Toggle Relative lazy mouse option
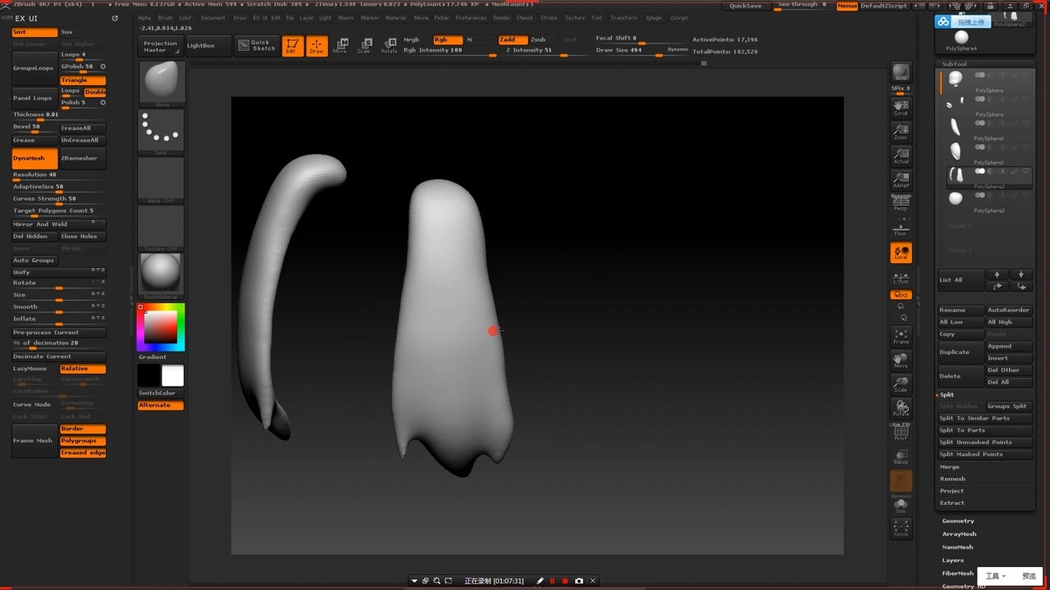This screenshot has height=590, width=1050. point(83,369)
